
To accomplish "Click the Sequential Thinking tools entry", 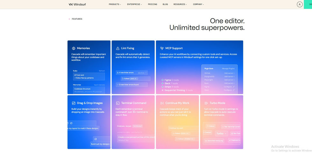I will pos(179,90).
